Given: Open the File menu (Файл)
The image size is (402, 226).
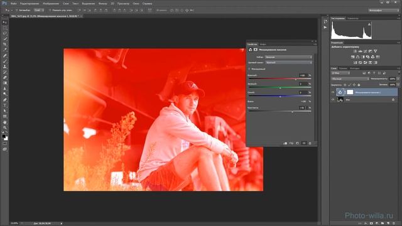Looking at the screenshot, I should click(14, 4).
